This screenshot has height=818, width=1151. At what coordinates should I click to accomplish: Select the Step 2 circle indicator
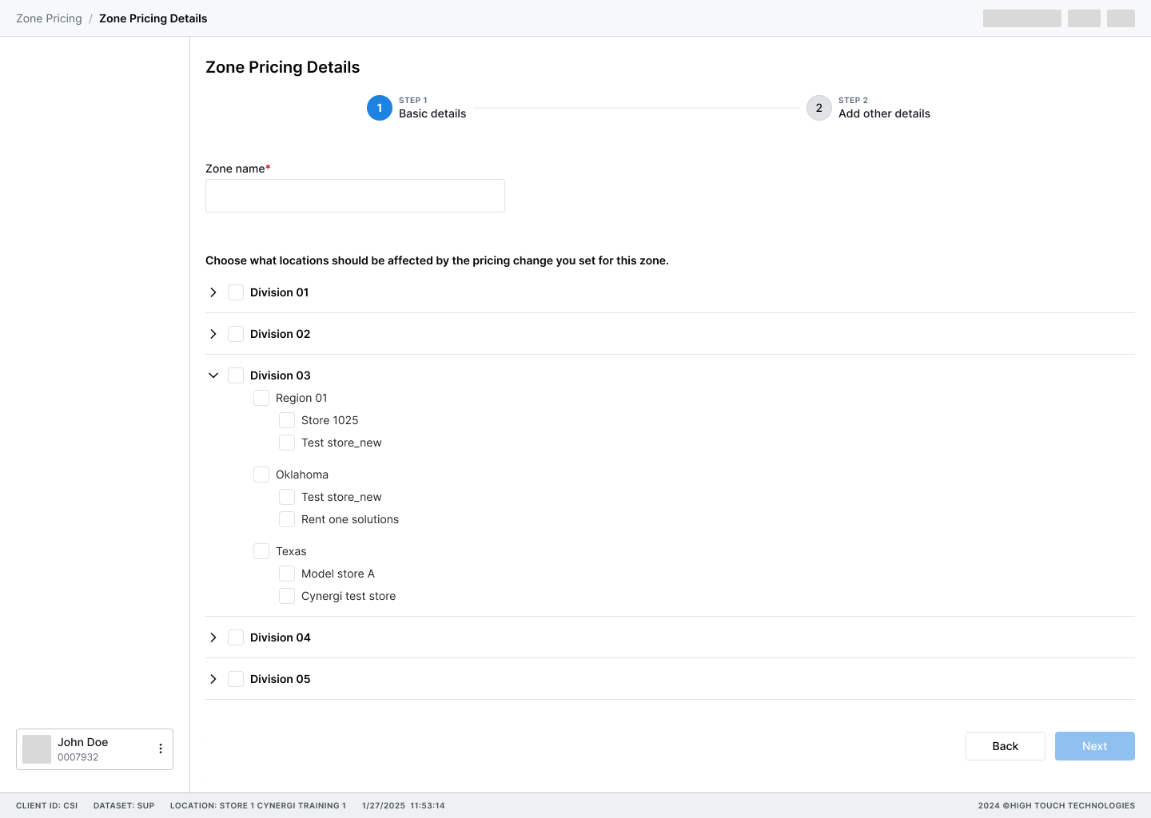819,108
